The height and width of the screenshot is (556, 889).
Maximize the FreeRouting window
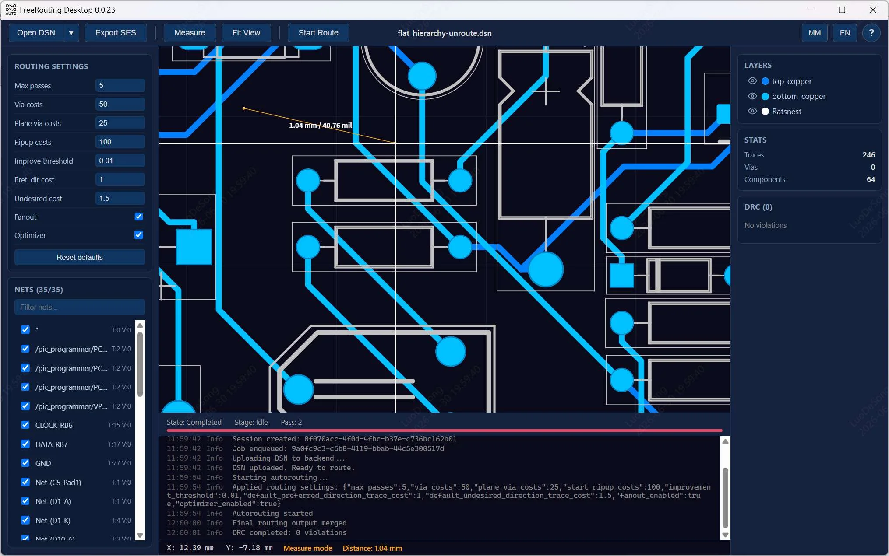point(842,10)
